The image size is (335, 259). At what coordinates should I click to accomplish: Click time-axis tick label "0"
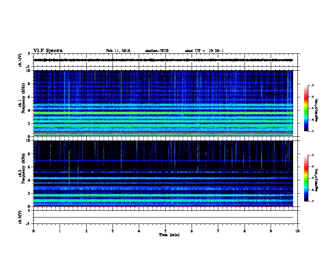click(x=33, y=231)
